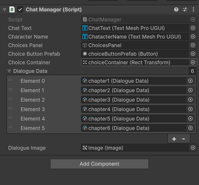This screenshot has height=185, width=199.
Task: Click the Dialogue Data array size field
Action: 193,71
